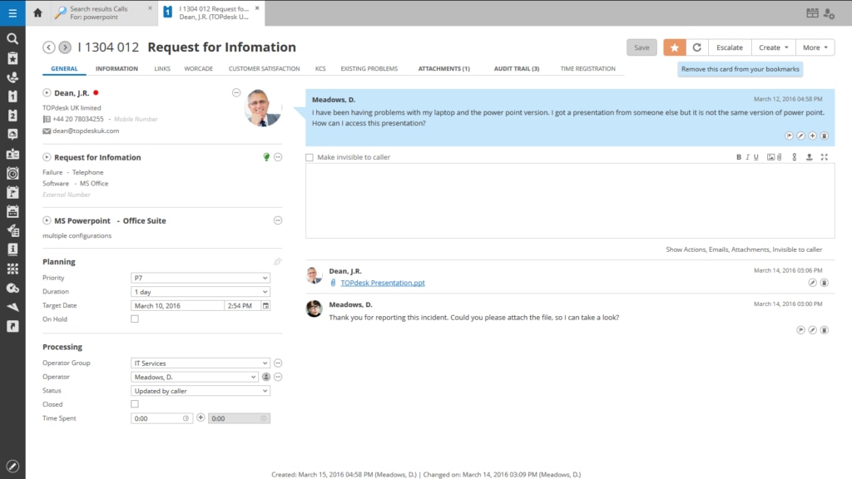This screenshot has width=852, height=479.
Task: Switch to the Links tab
Action: [x=162, y=68]
